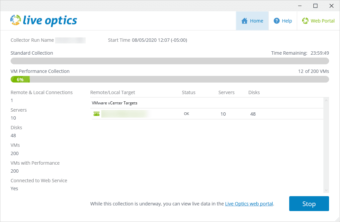Click the Remote/Local Target column header
The image size is (340, 222).
(x=113, y=92)
